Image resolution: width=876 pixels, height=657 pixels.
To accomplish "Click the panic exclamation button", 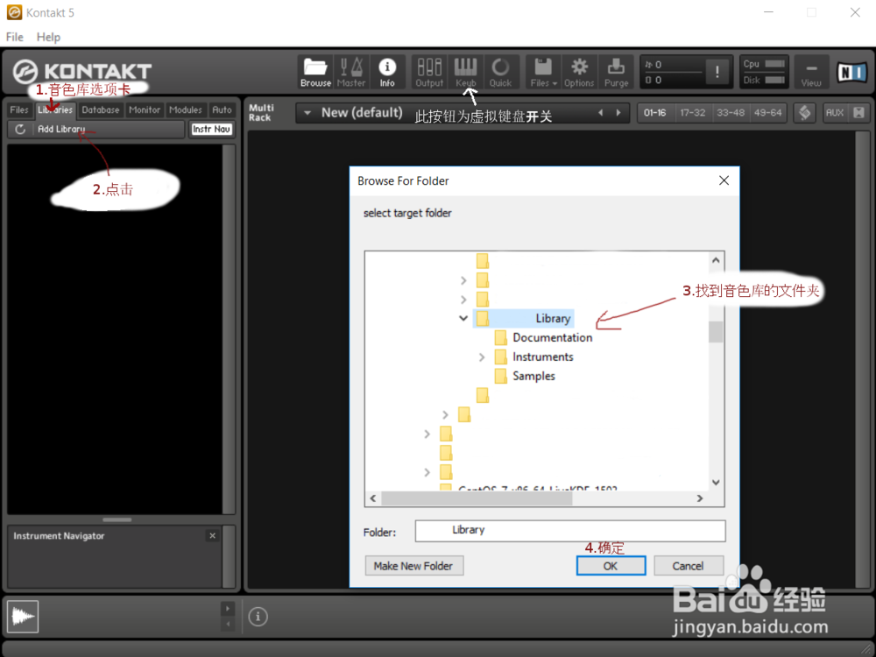I will 717,72.
